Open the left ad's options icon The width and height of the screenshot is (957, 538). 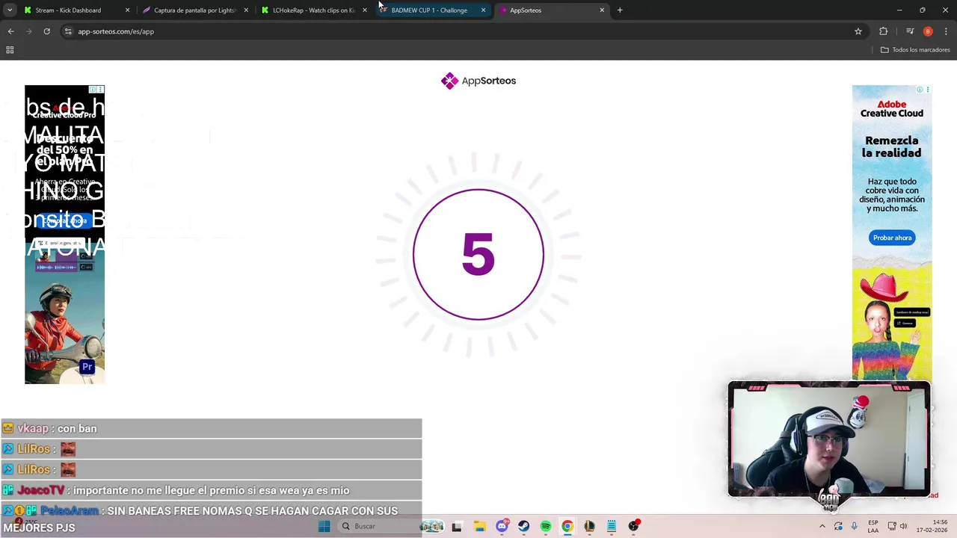click(101, 90)
